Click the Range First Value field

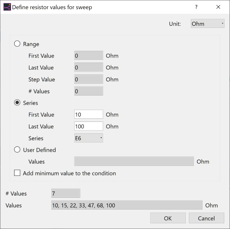89,56
